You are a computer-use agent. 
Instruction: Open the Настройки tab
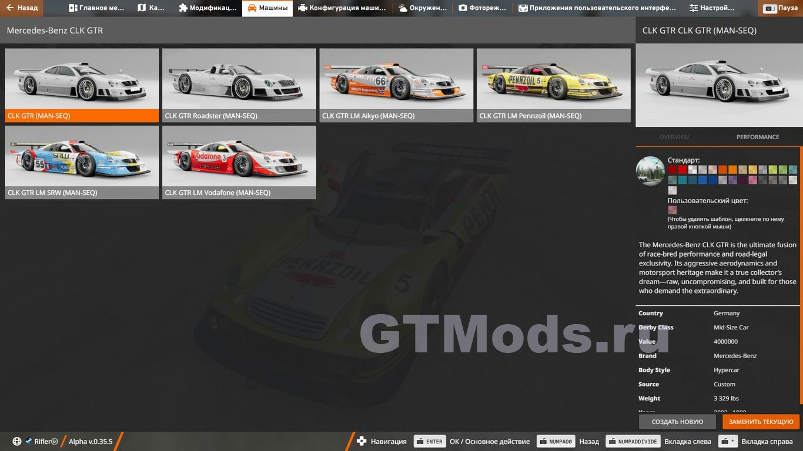712,8
